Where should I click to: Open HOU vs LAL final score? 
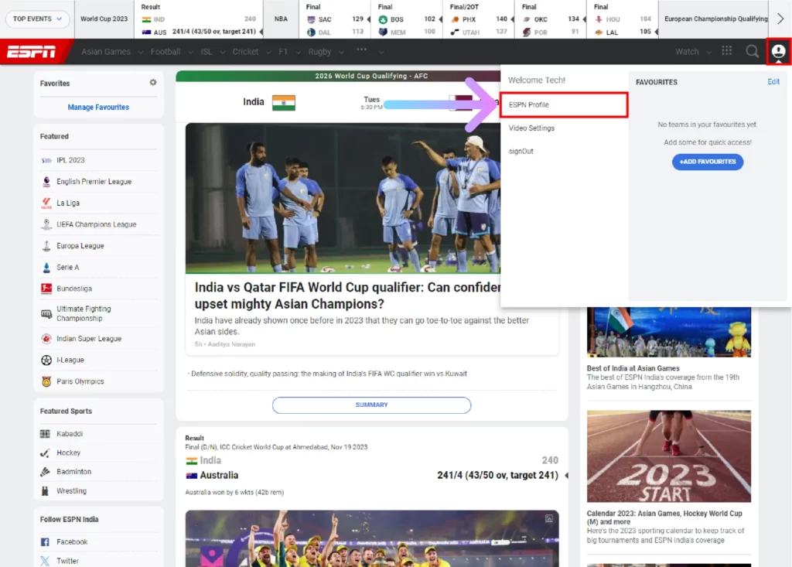pyautogui.click(x=623, y=20)
